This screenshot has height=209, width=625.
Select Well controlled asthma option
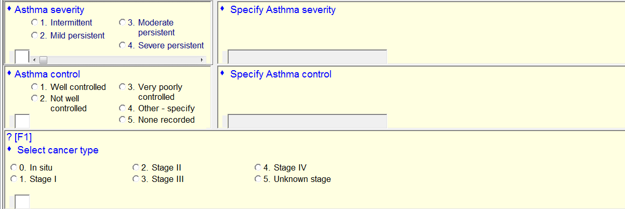click(x=34, y=87)
